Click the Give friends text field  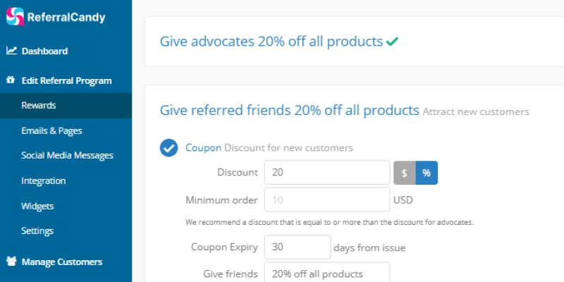point(327,272)
